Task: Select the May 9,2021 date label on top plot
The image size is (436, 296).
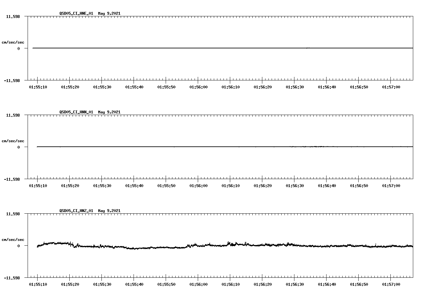Action: coord(109,13)
